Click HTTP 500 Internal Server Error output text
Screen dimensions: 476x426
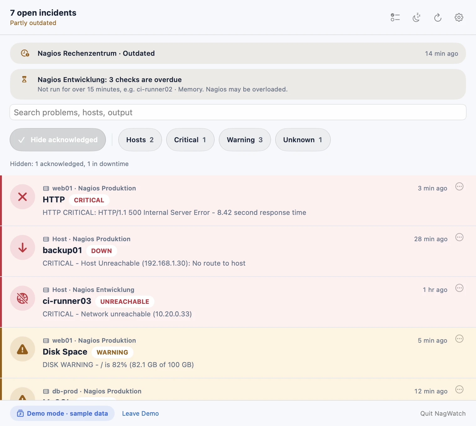point(174,212)
